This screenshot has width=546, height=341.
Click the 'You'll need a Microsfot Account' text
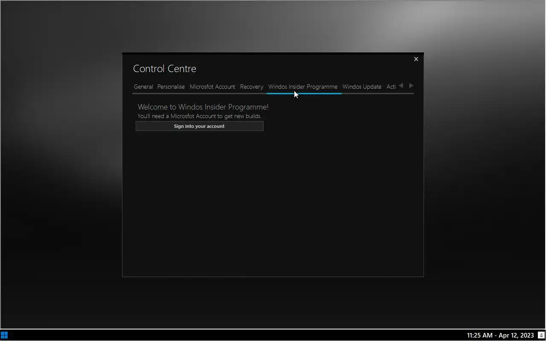coord(199,116)
